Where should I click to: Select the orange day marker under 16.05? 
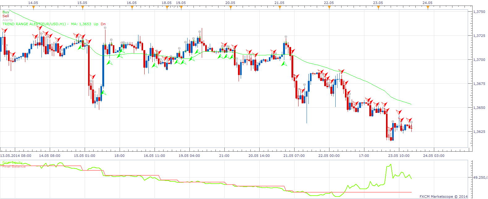pyautogui.click(x=132, y=8)
